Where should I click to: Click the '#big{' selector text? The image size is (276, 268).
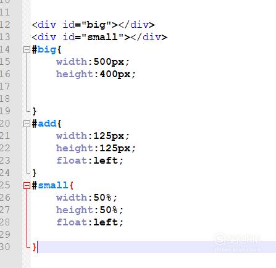coord(46,50)
